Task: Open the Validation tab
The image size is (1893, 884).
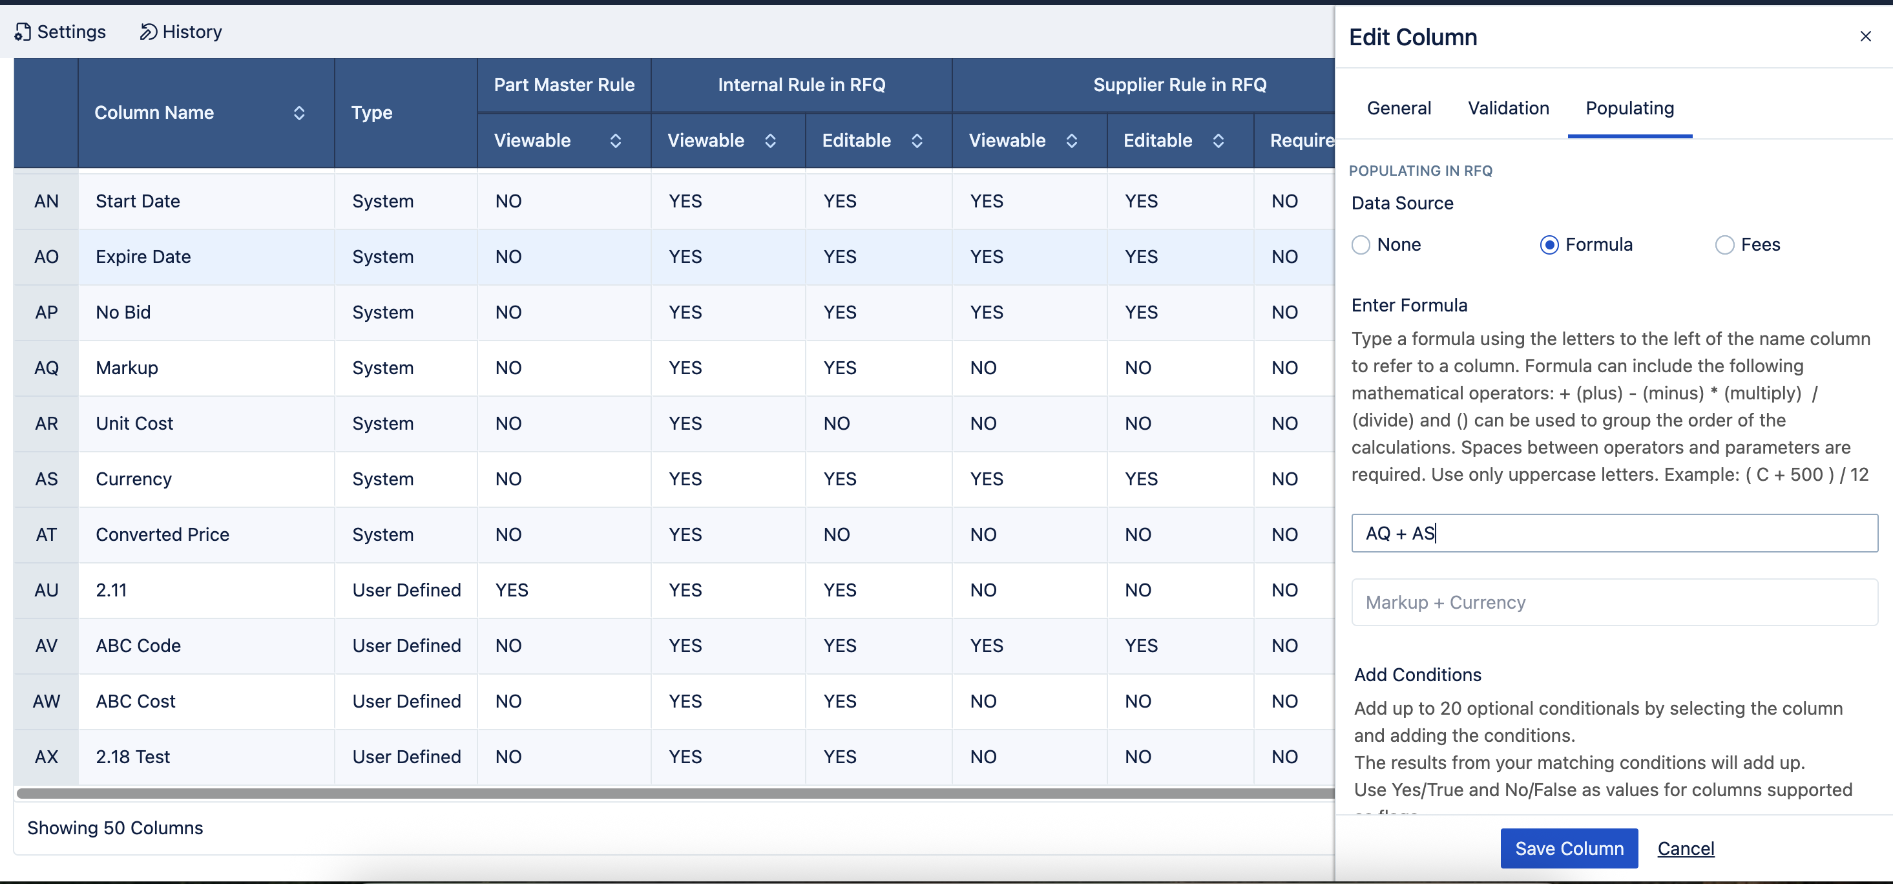Action: [1508, 108]
